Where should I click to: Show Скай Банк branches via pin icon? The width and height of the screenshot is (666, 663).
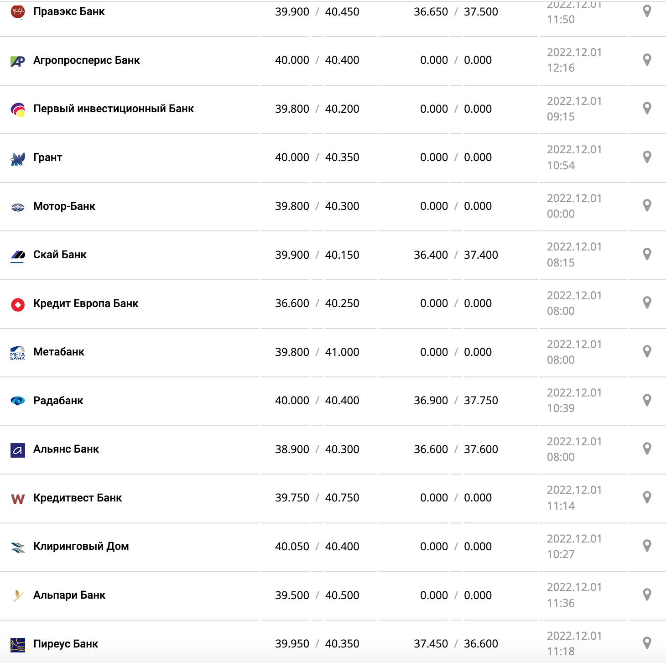point(647,254)
